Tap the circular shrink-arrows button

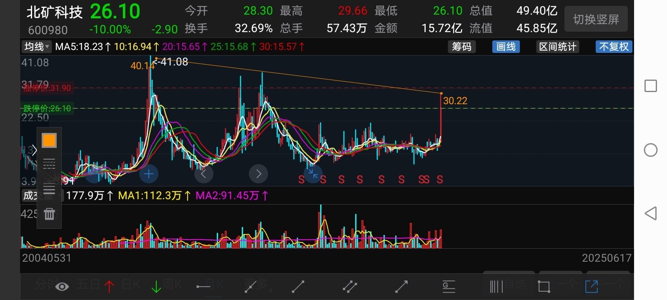[313, 174]
